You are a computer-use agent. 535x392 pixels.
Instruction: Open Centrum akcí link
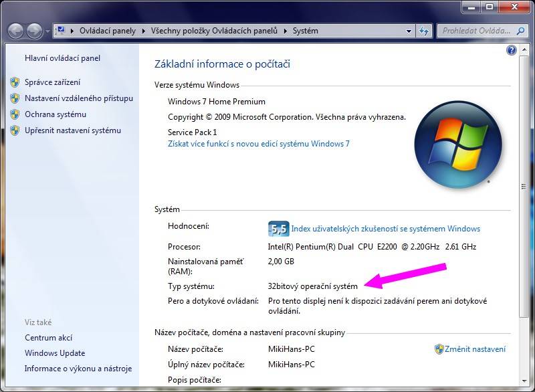tap(48, 338)
